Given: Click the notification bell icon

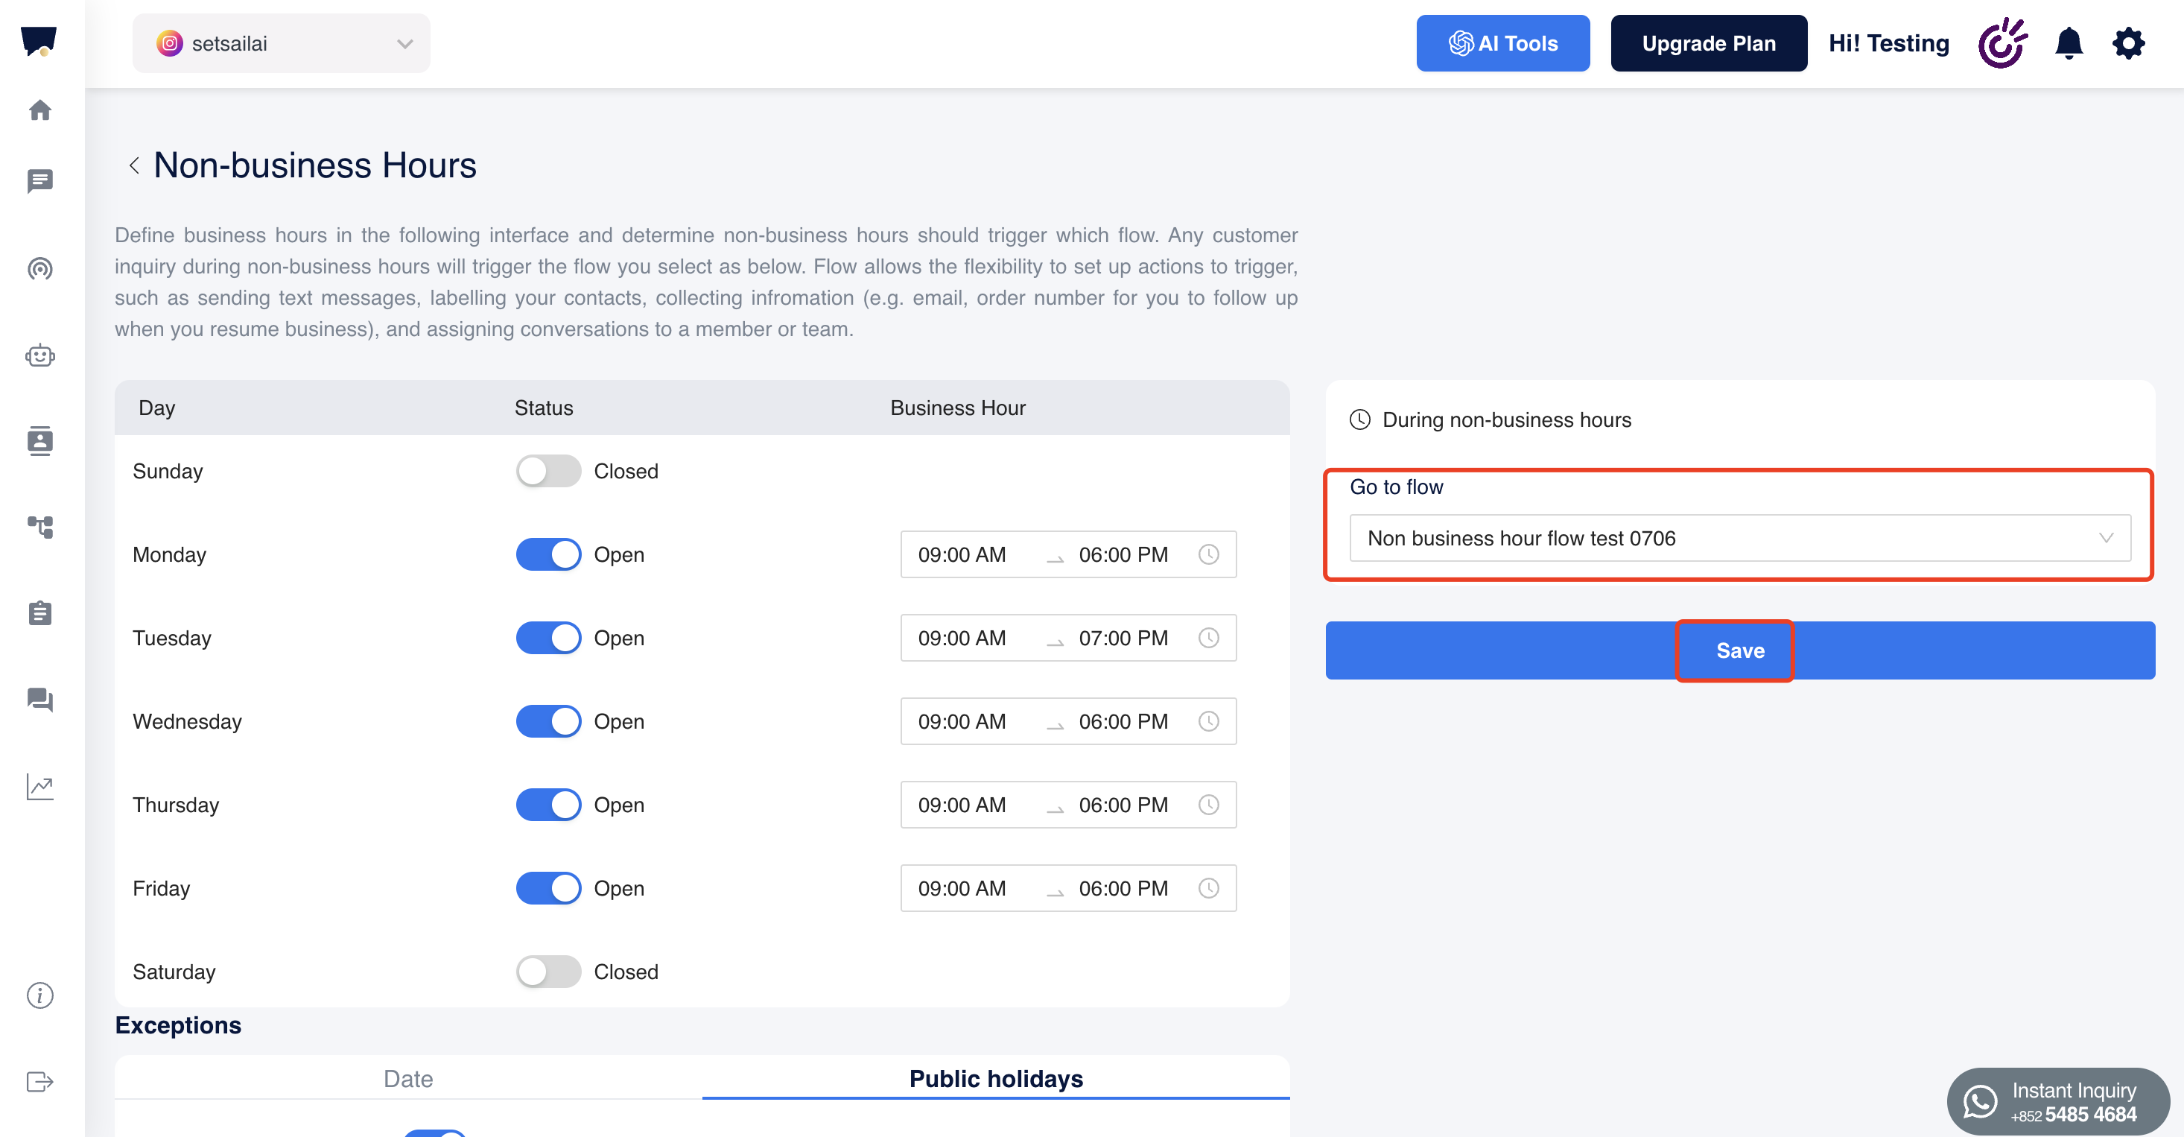Looking at the screenshot, I should [2069, 43].
